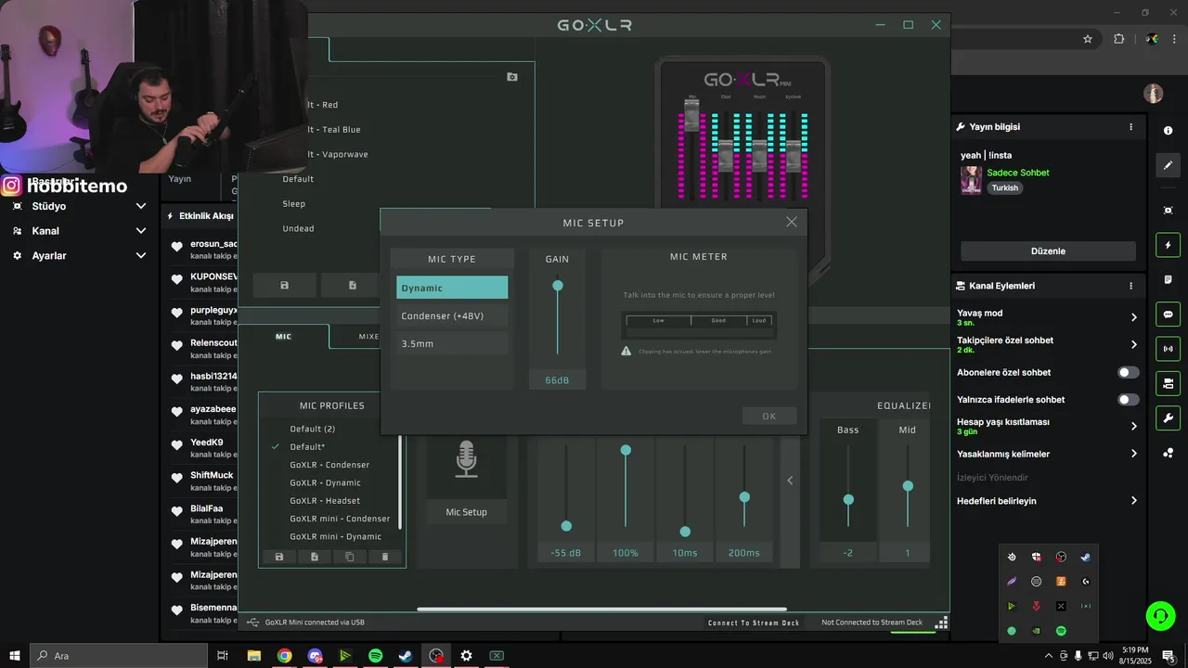Click the clipping warning triangle icon
Viewport: 1188px width, 668px height.
click(x=626, y=351)
